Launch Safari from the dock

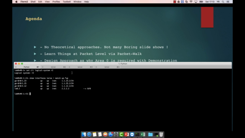pyautogui.click(x=89, y=135)
